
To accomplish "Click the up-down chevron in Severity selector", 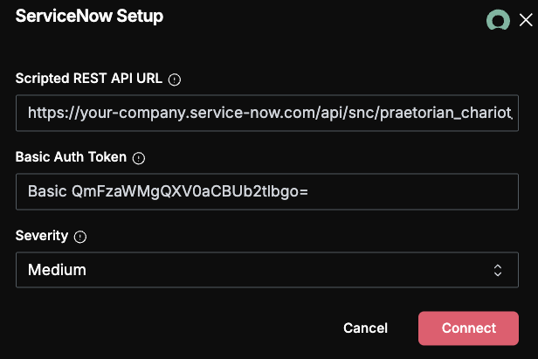I will click(498, 270).
